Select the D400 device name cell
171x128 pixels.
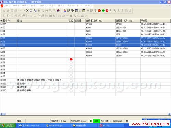point(3,48)
